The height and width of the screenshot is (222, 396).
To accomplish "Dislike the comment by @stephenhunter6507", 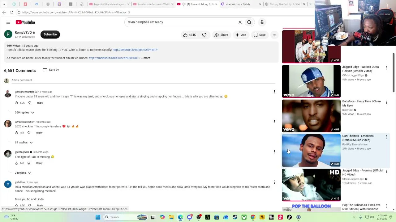I will (30, 103).
